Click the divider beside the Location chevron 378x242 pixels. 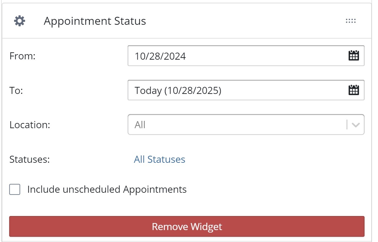click(x=347, y=125)
